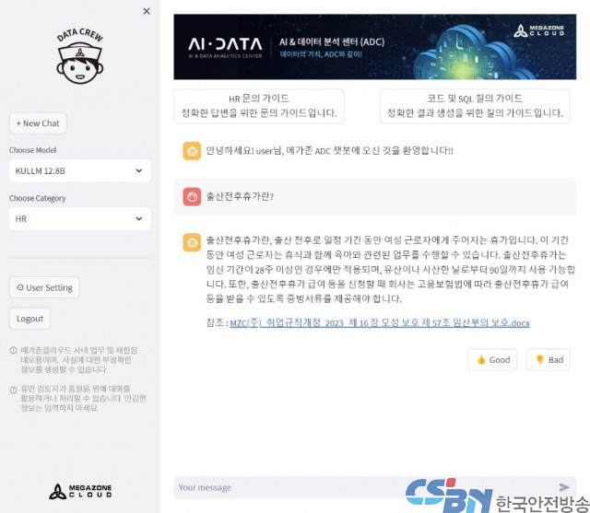The image size is (590, 513).
Task: Click the Logout button
Action: 29,319
